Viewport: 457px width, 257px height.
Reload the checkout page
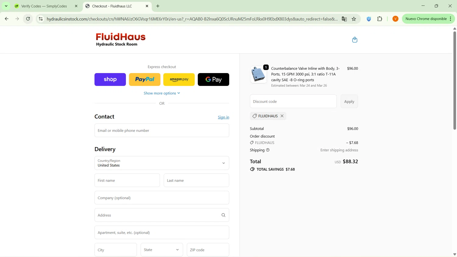click(28, 19)
